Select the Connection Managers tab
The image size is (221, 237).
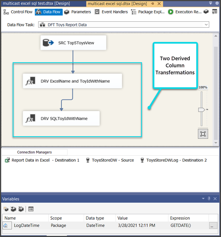[35, 152]
